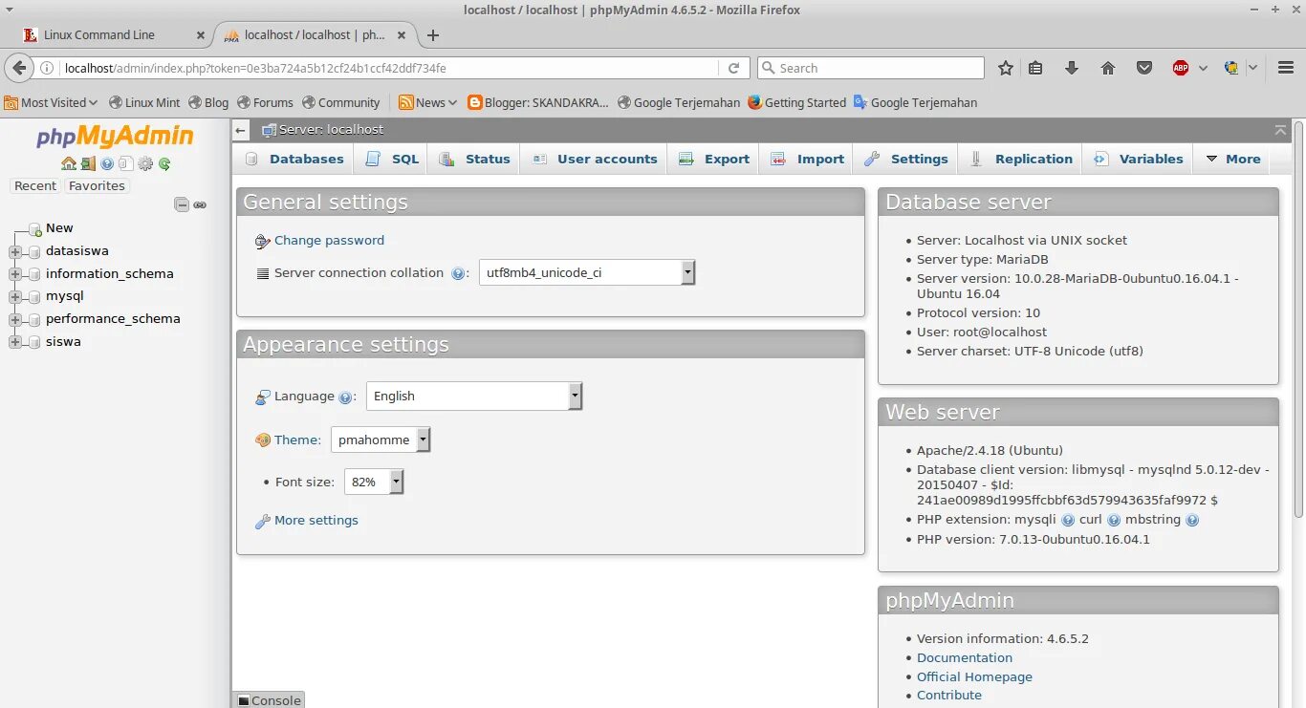
Task: Click the phpMyAdmin home icon in sidebar
Action: coord(69,163)
